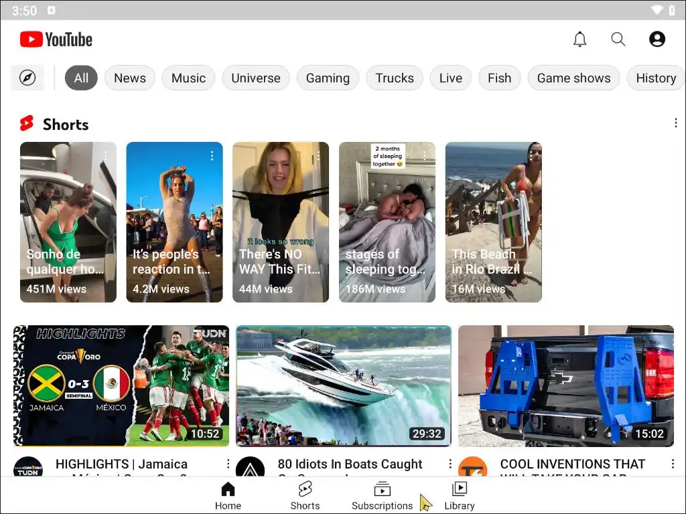Open YouTube search

[618, 39]
